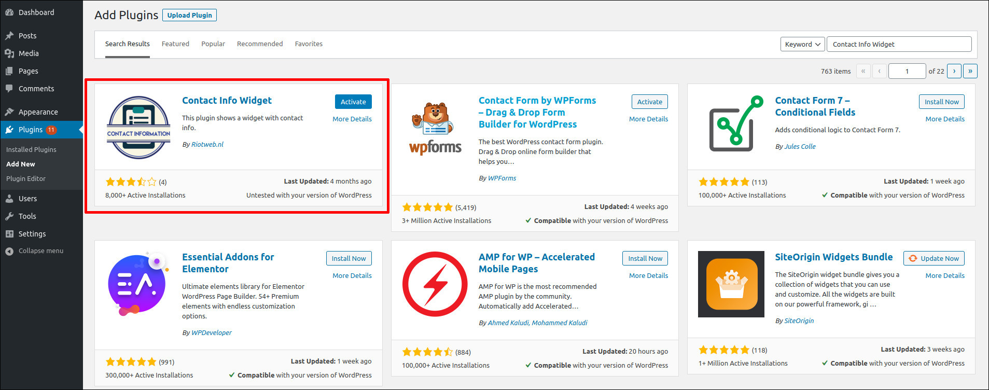Open the Ahmed Kaludi, Mohammed Kaludi author link
The height and width of the screenshot is (390, 989).
click(x=537, y=323)
